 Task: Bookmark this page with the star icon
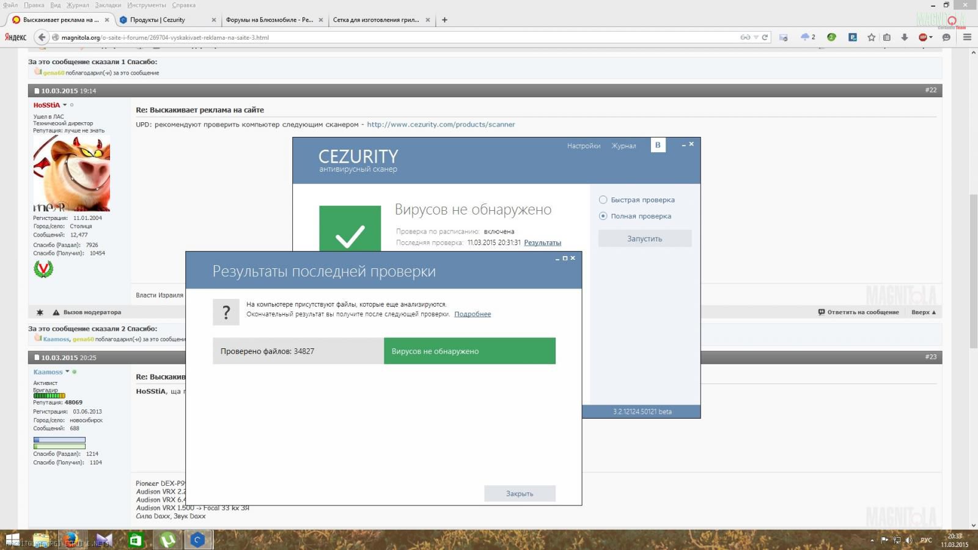click(x=872, y=37)
